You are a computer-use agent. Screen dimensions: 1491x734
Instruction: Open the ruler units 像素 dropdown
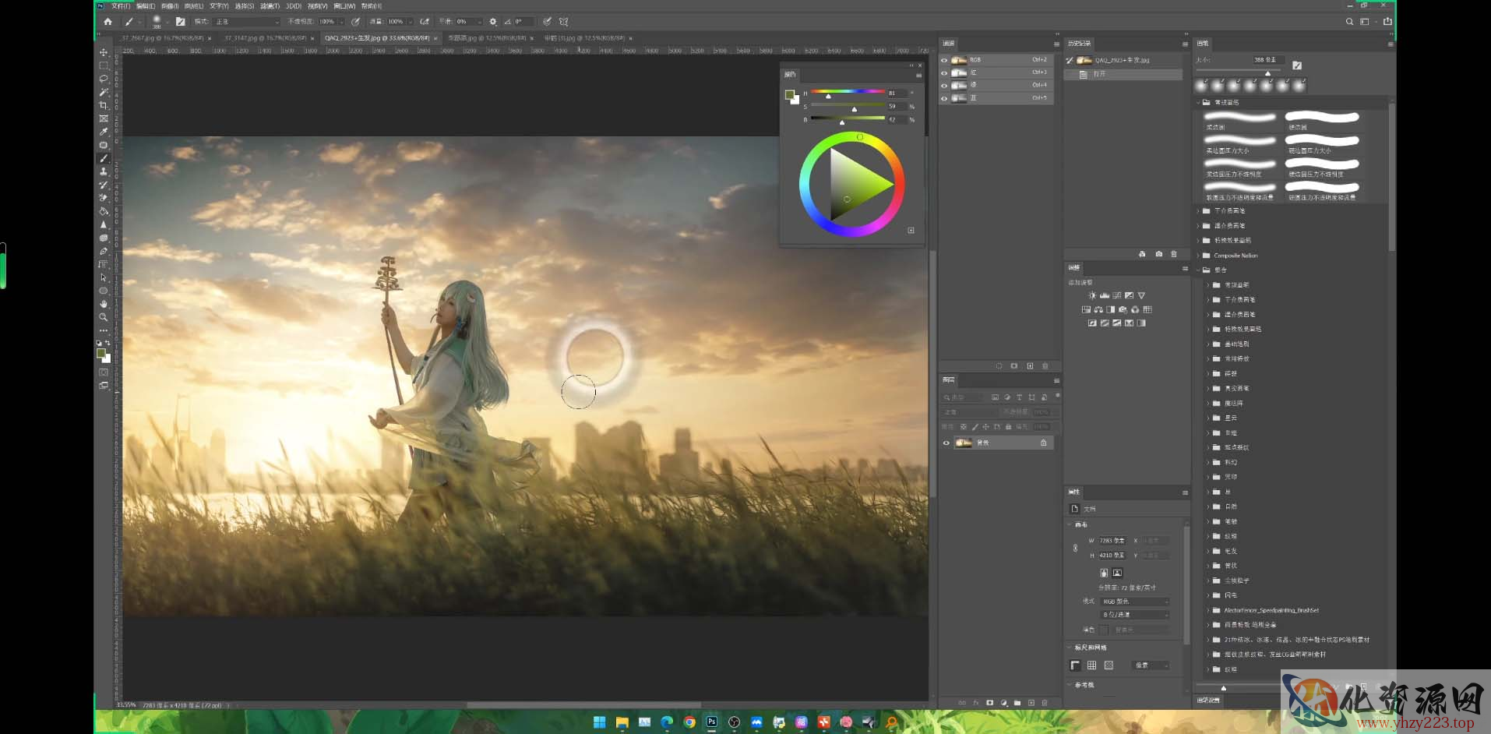coord(1151,665)
